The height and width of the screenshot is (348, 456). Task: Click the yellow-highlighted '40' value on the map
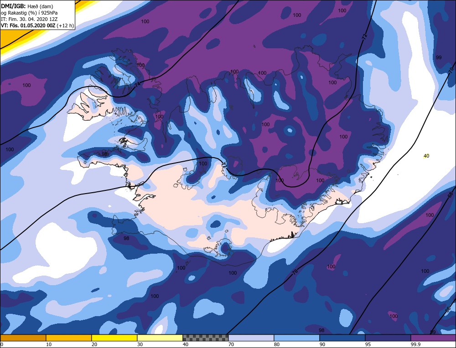coord(426,156)
